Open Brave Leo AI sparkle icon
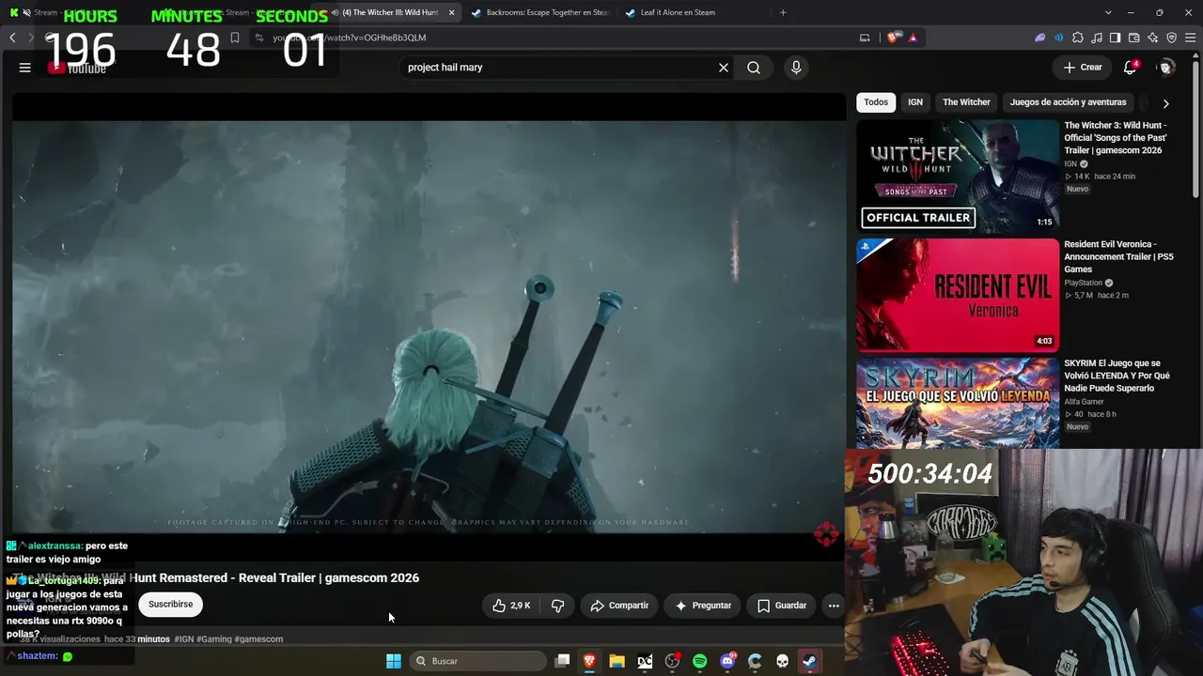The width and height of the screenshot is (1203, 676). [1152, 38]
